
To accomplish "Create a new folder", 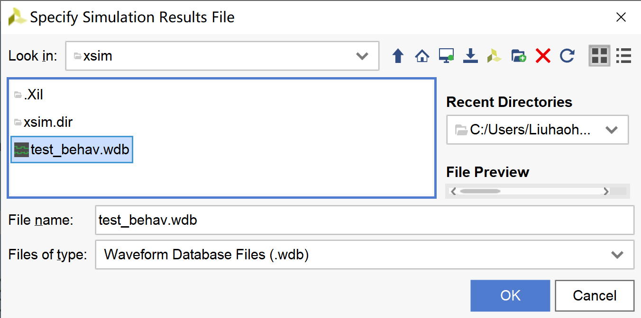I will (519, 56).
